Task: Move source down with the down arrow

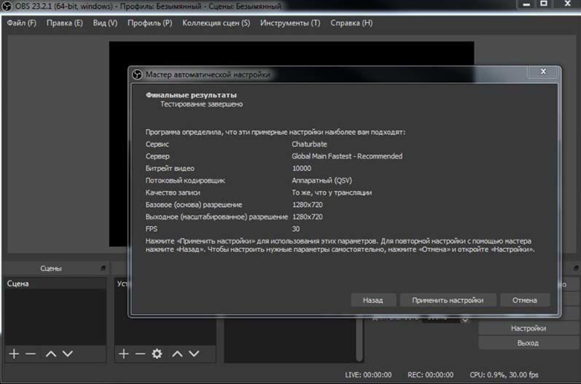Action: tap(194, 354)
